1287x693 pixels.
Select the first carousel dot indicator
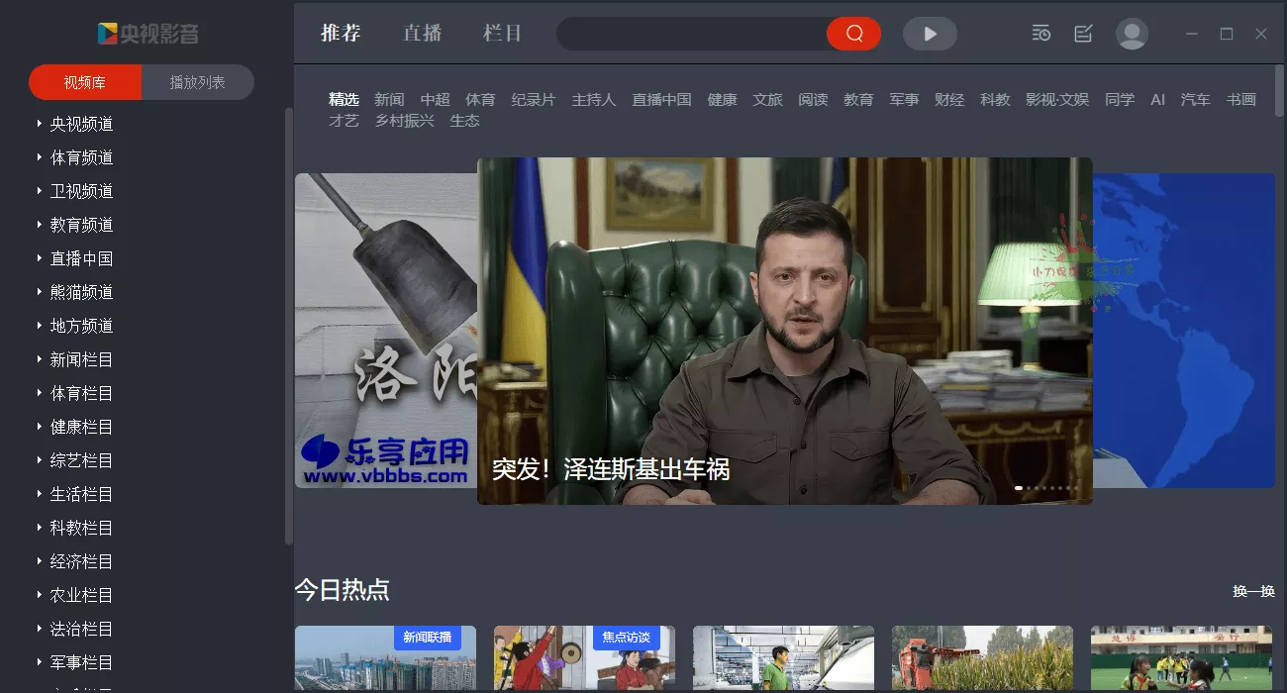(1018, 487)
